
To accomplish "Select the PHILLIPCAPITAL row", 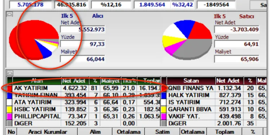I will pos(84,116).
